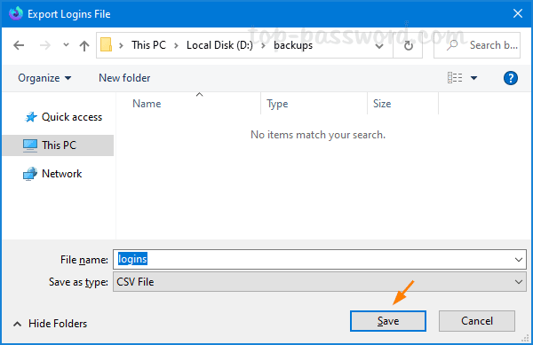Refresh the backups folder listing
The image size is (533, 345).
click(x=409, y=45)
